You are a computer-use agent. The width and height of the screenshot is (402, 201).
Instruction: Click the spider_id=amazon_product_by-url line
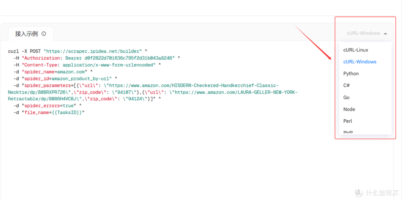[66, 79]
